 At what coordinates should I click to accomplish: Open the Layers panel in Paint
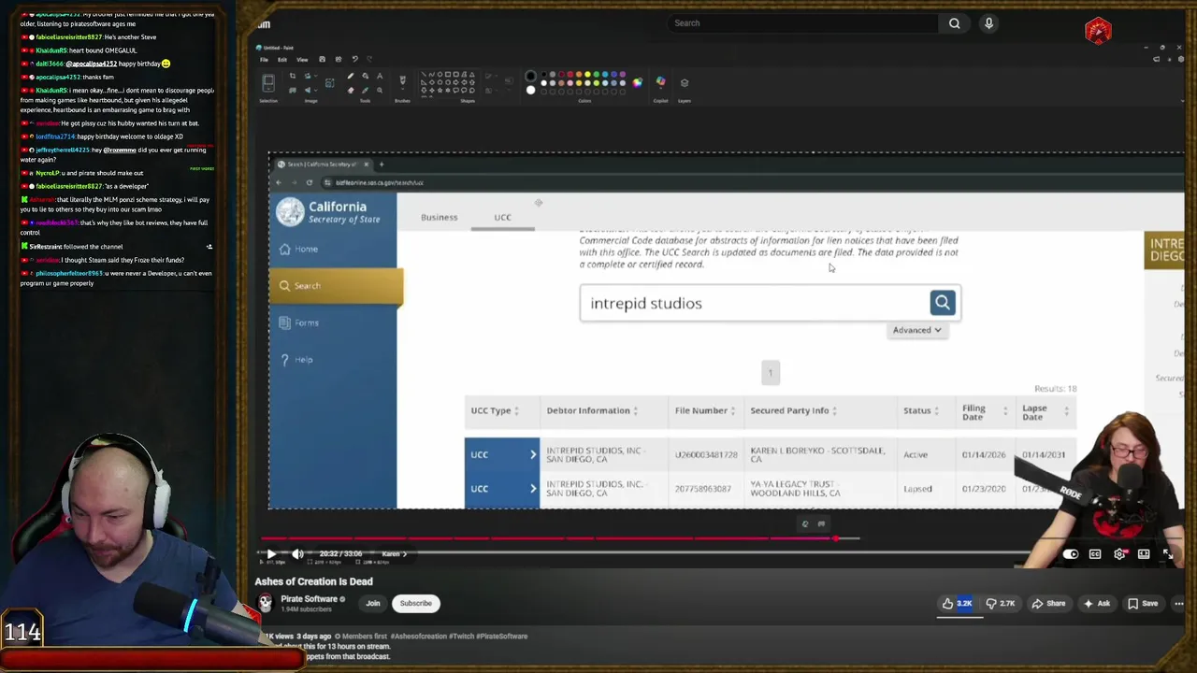[685, 83]
